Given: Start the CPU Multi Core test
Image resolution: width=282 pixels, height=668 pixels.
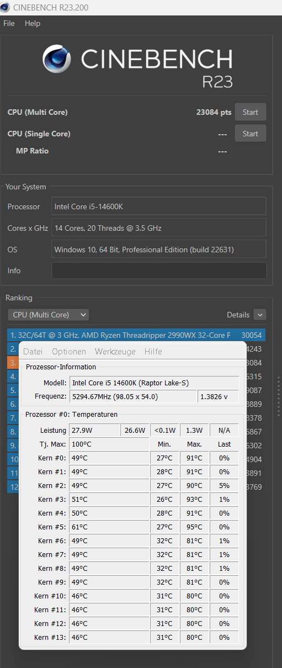Looking at the screenshot, I should pos(251,112).
